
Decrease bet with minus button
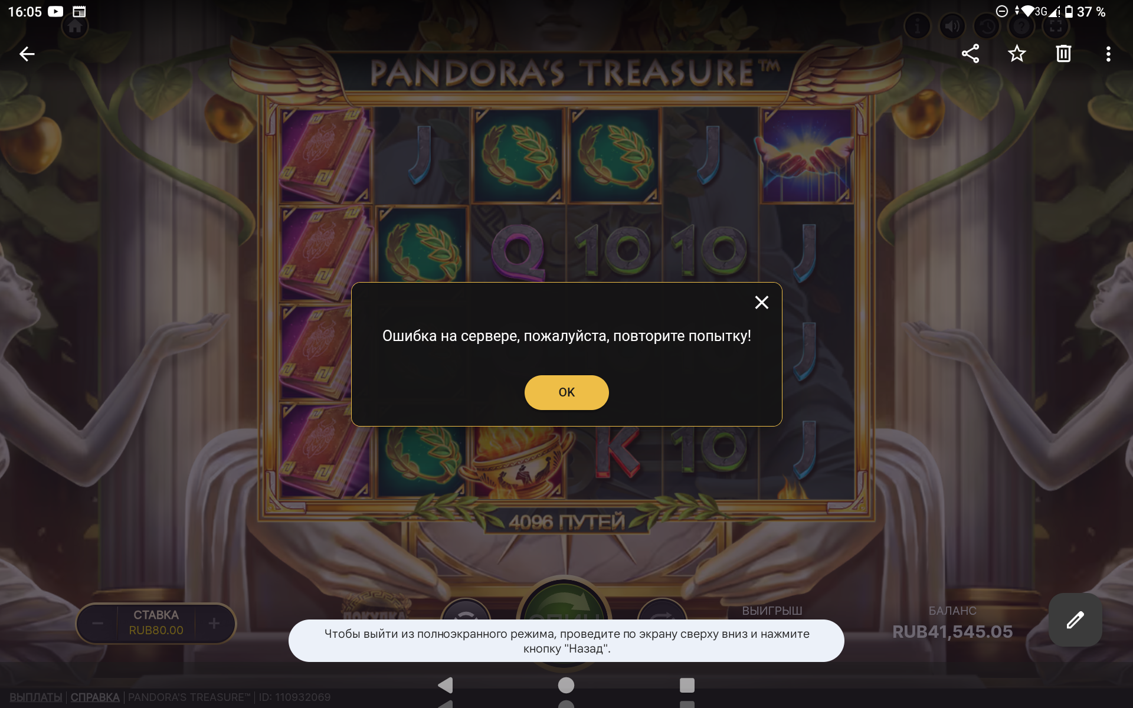(97, 623)
